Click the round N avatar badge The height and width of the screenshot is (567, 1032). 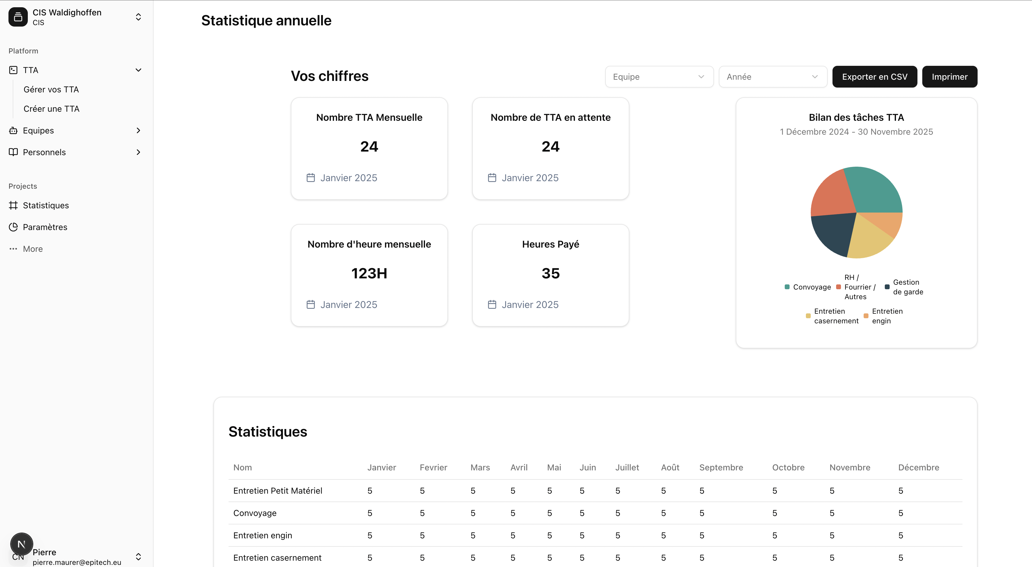point(22,544)
